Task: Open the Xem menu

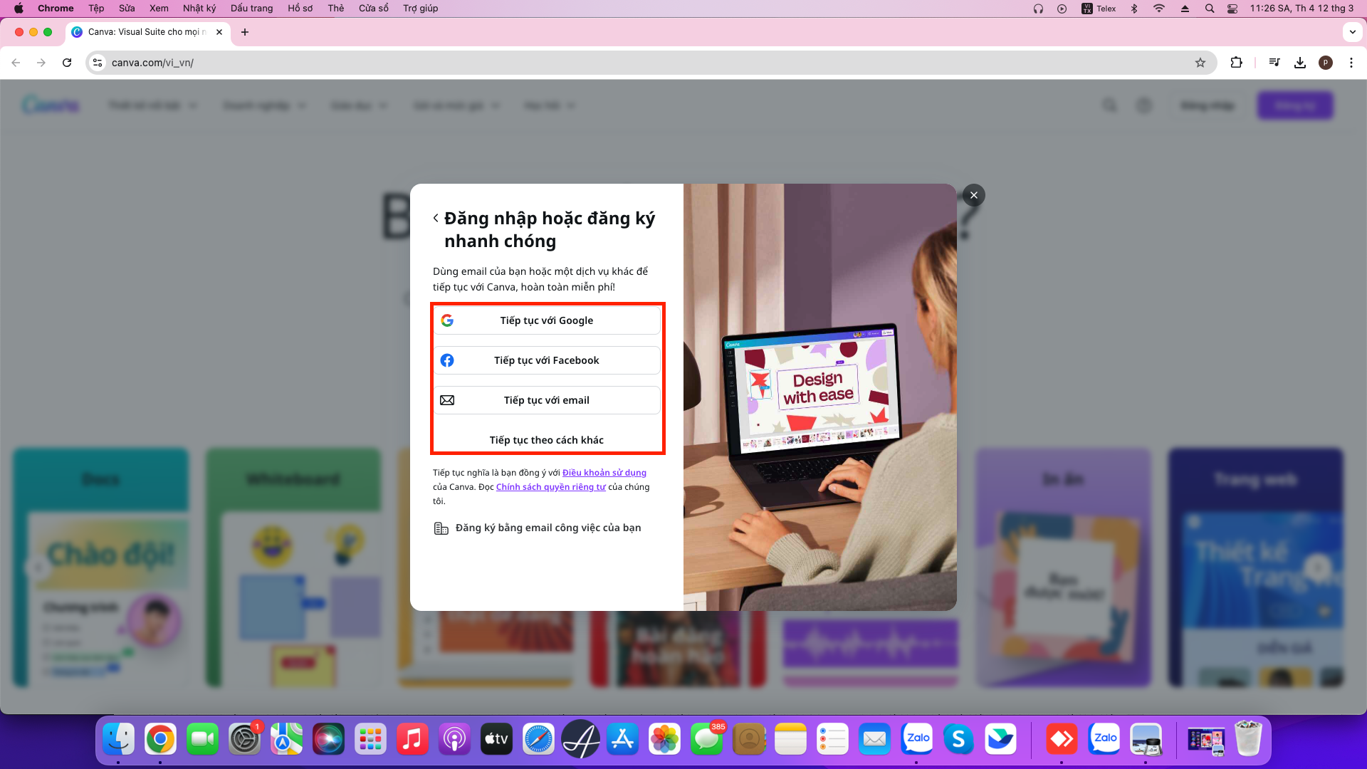Action: point(159,9)
